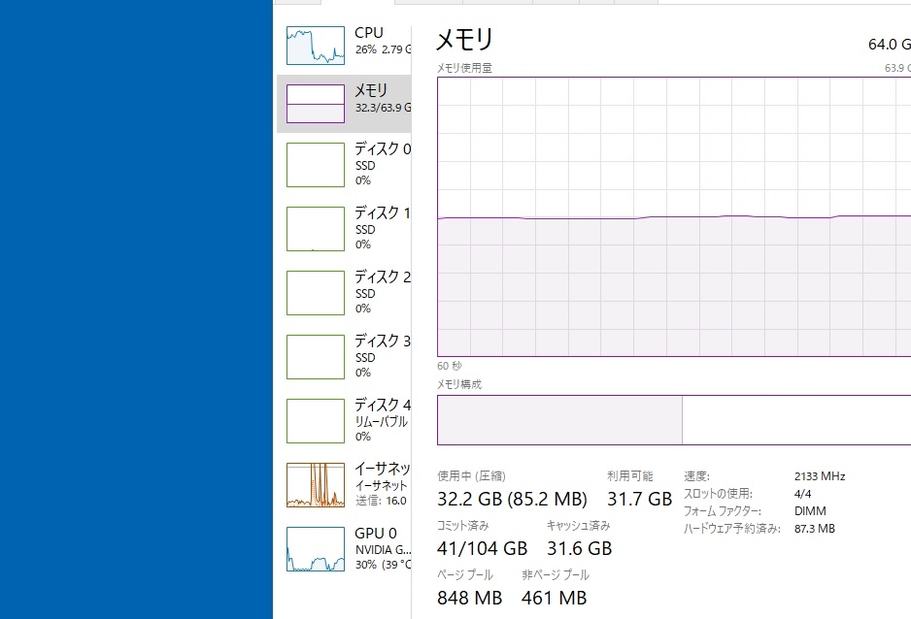Screen dimensions: 911x619
Task: Click the 32.3/63.9 memory sidebar value
Action: tap(383, 108)
